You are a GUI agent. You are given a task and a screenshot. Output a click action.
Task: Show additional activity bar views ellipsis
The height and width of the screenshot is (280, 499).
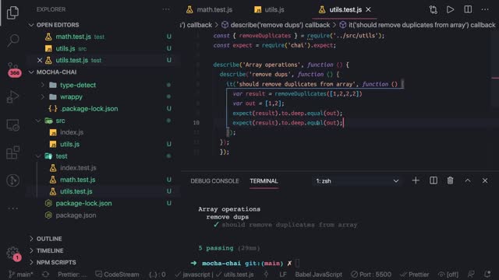point(12,208)
